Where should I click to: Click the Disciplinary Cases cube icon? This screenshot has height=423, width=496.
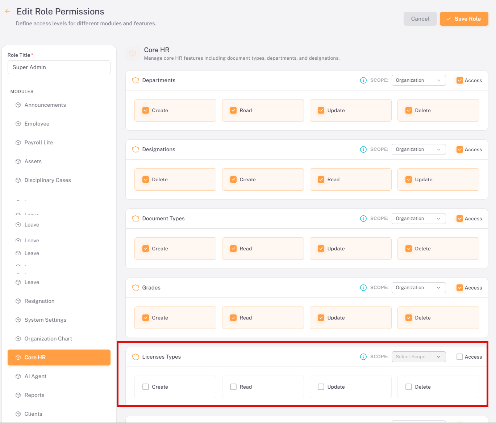pyautogui.click(x=18, y=180)
